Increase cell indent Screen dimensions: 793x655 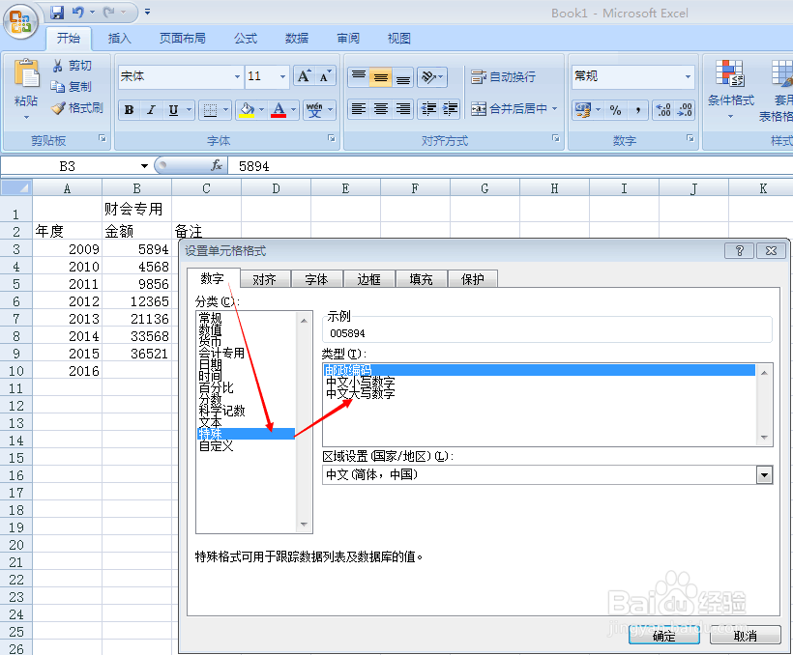[450, 108]
